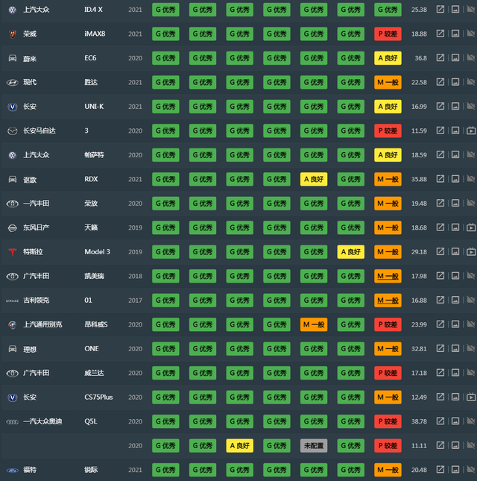Click the A 良好 badge in the Model 3 row
Screen dimensions: 477x481
coord(351,252)
